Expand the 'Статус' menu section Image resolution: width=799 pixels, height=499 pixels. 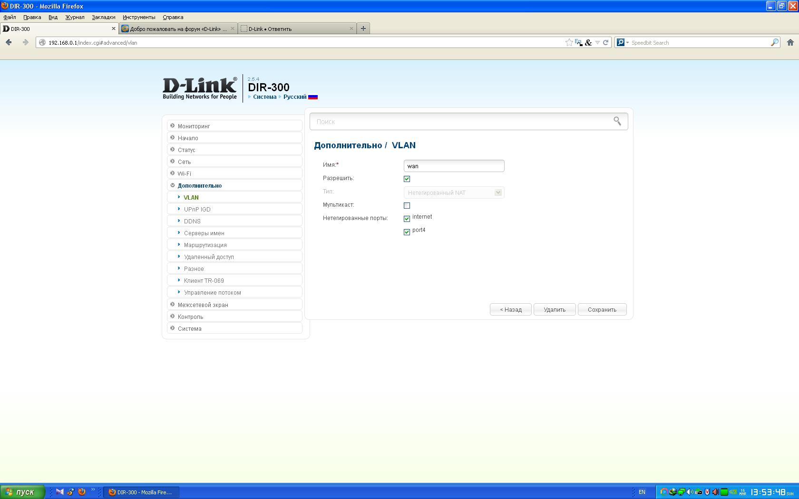235,150
